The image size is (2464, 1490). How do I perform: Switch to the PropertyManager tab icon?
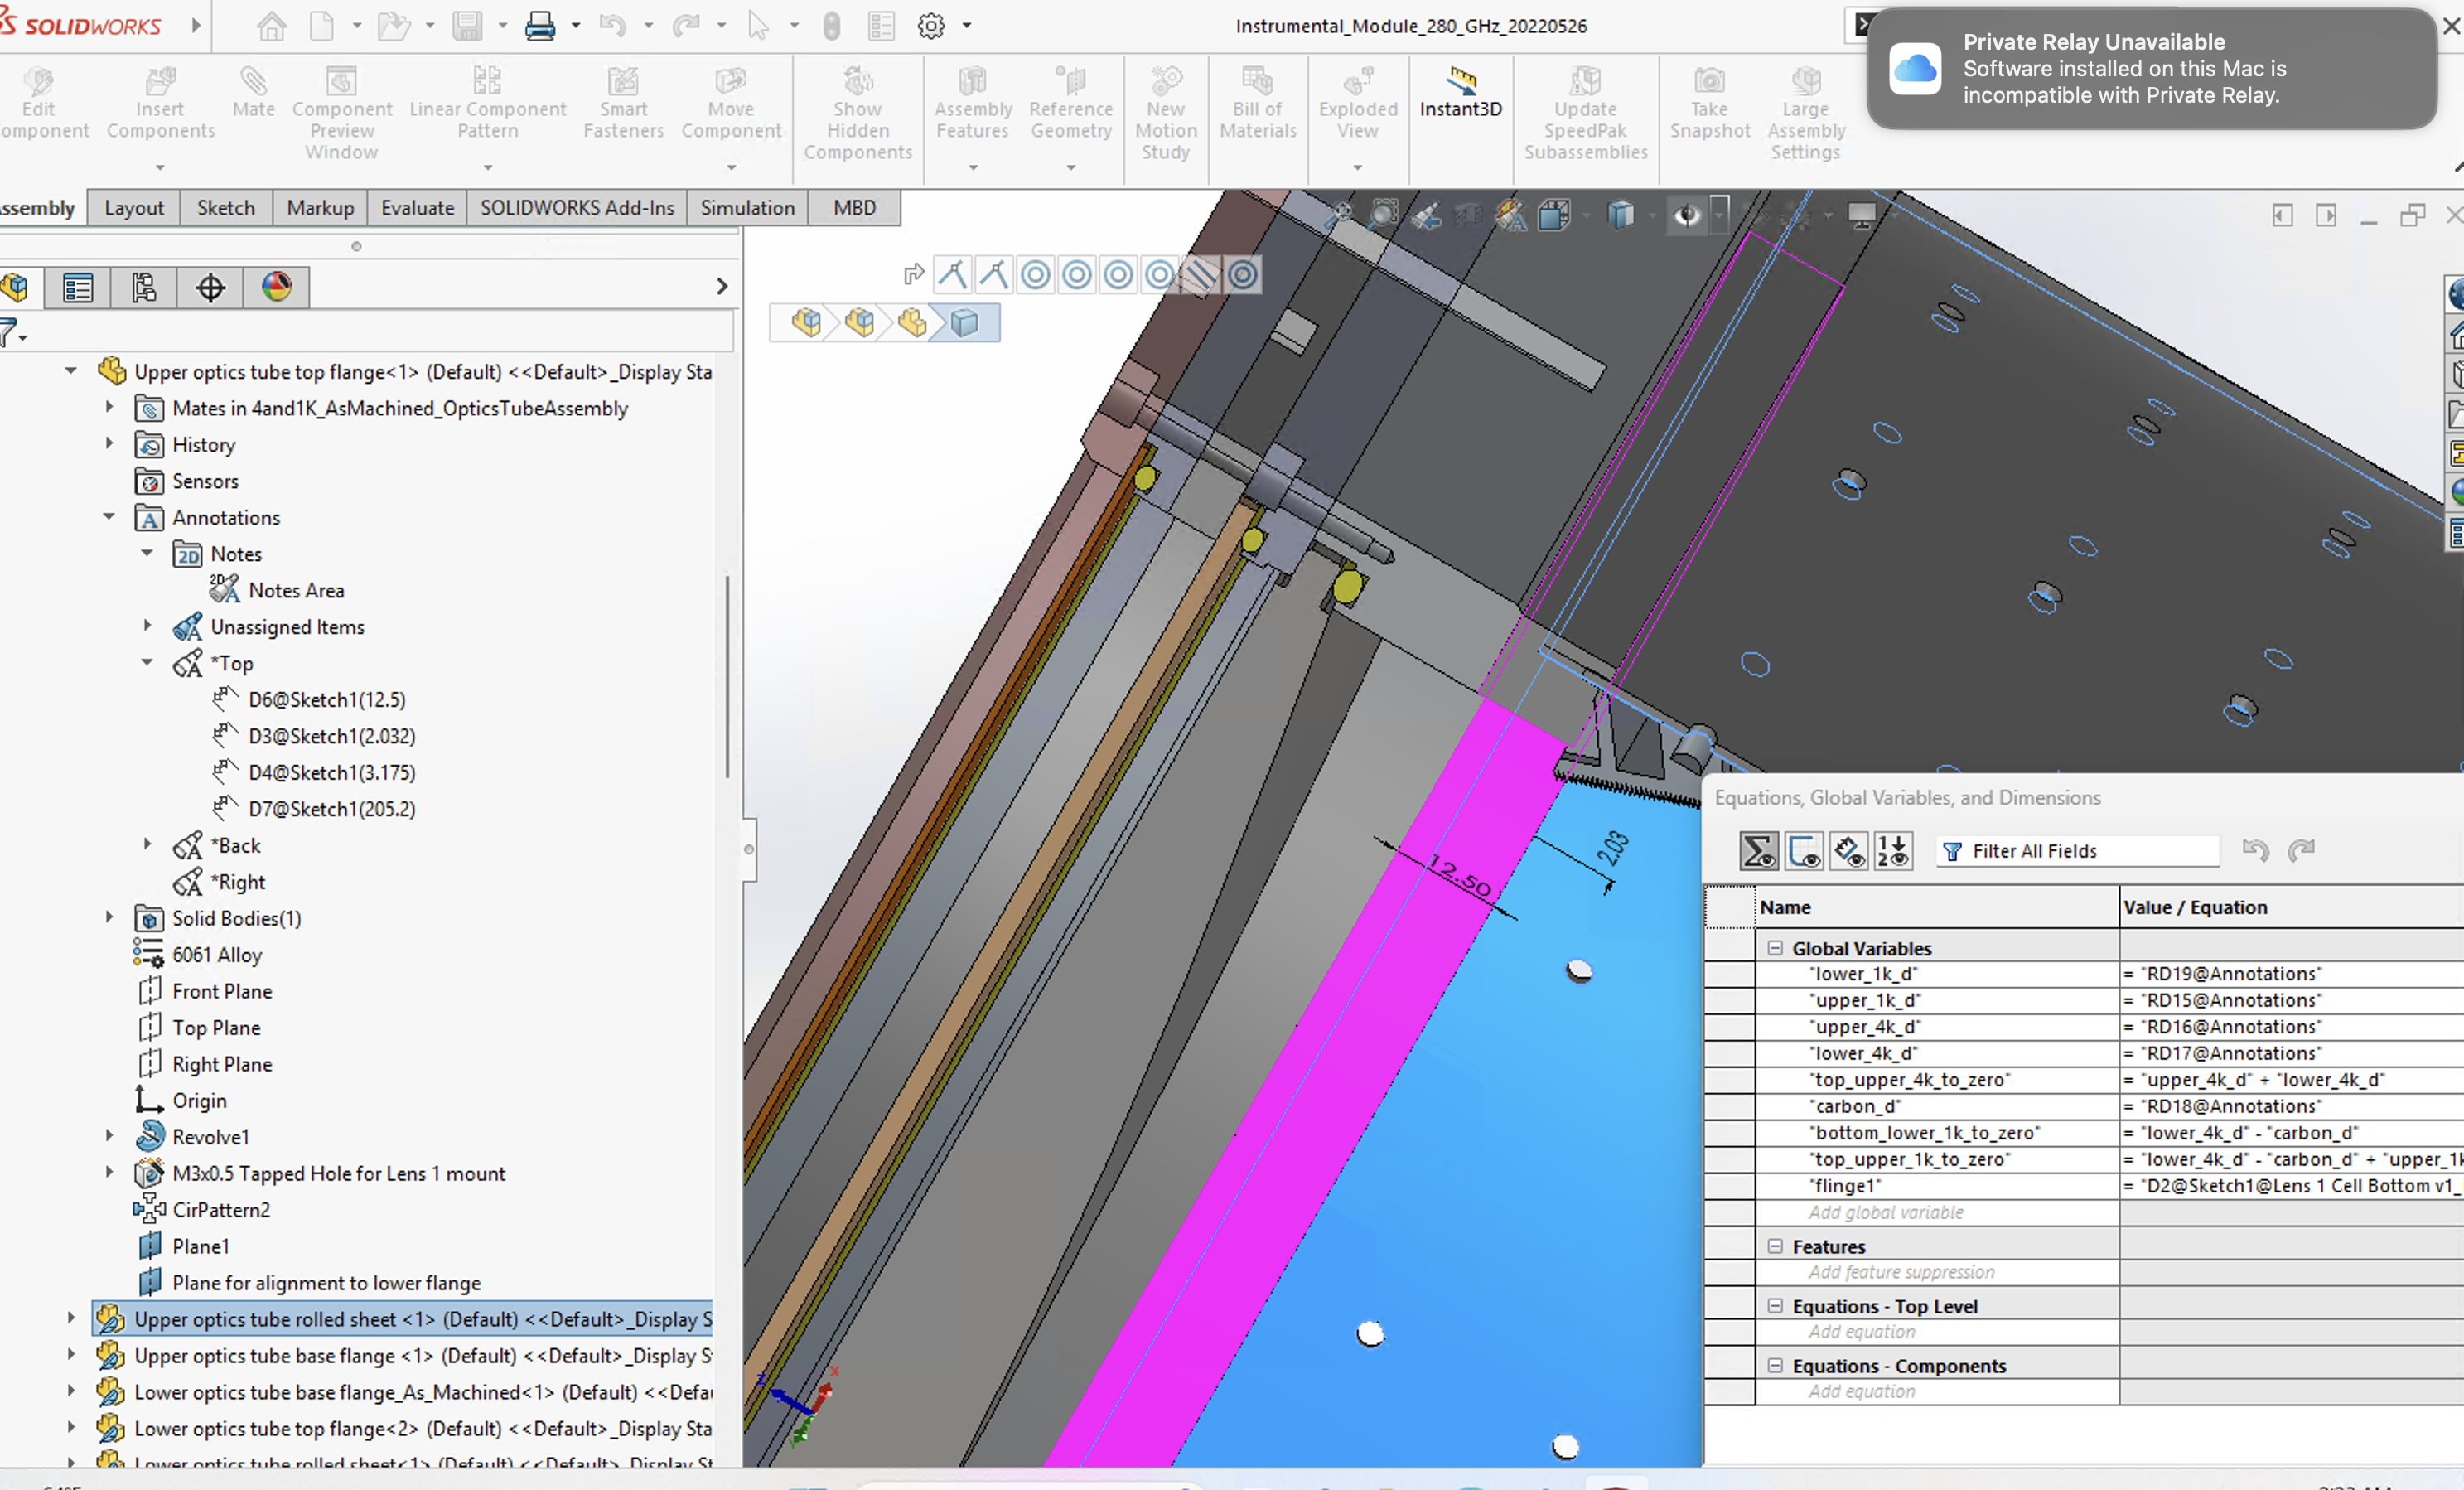77,288
